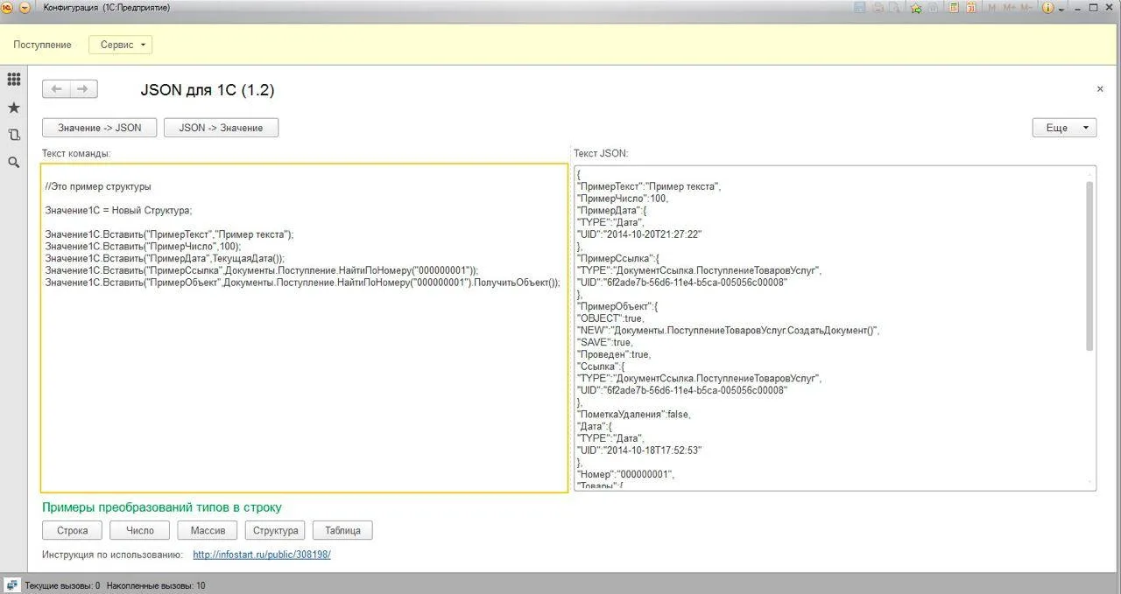Open main menu round arrow button
Image resolution: width=1121 pixels, height=594 pixels.
pos(25,8)
